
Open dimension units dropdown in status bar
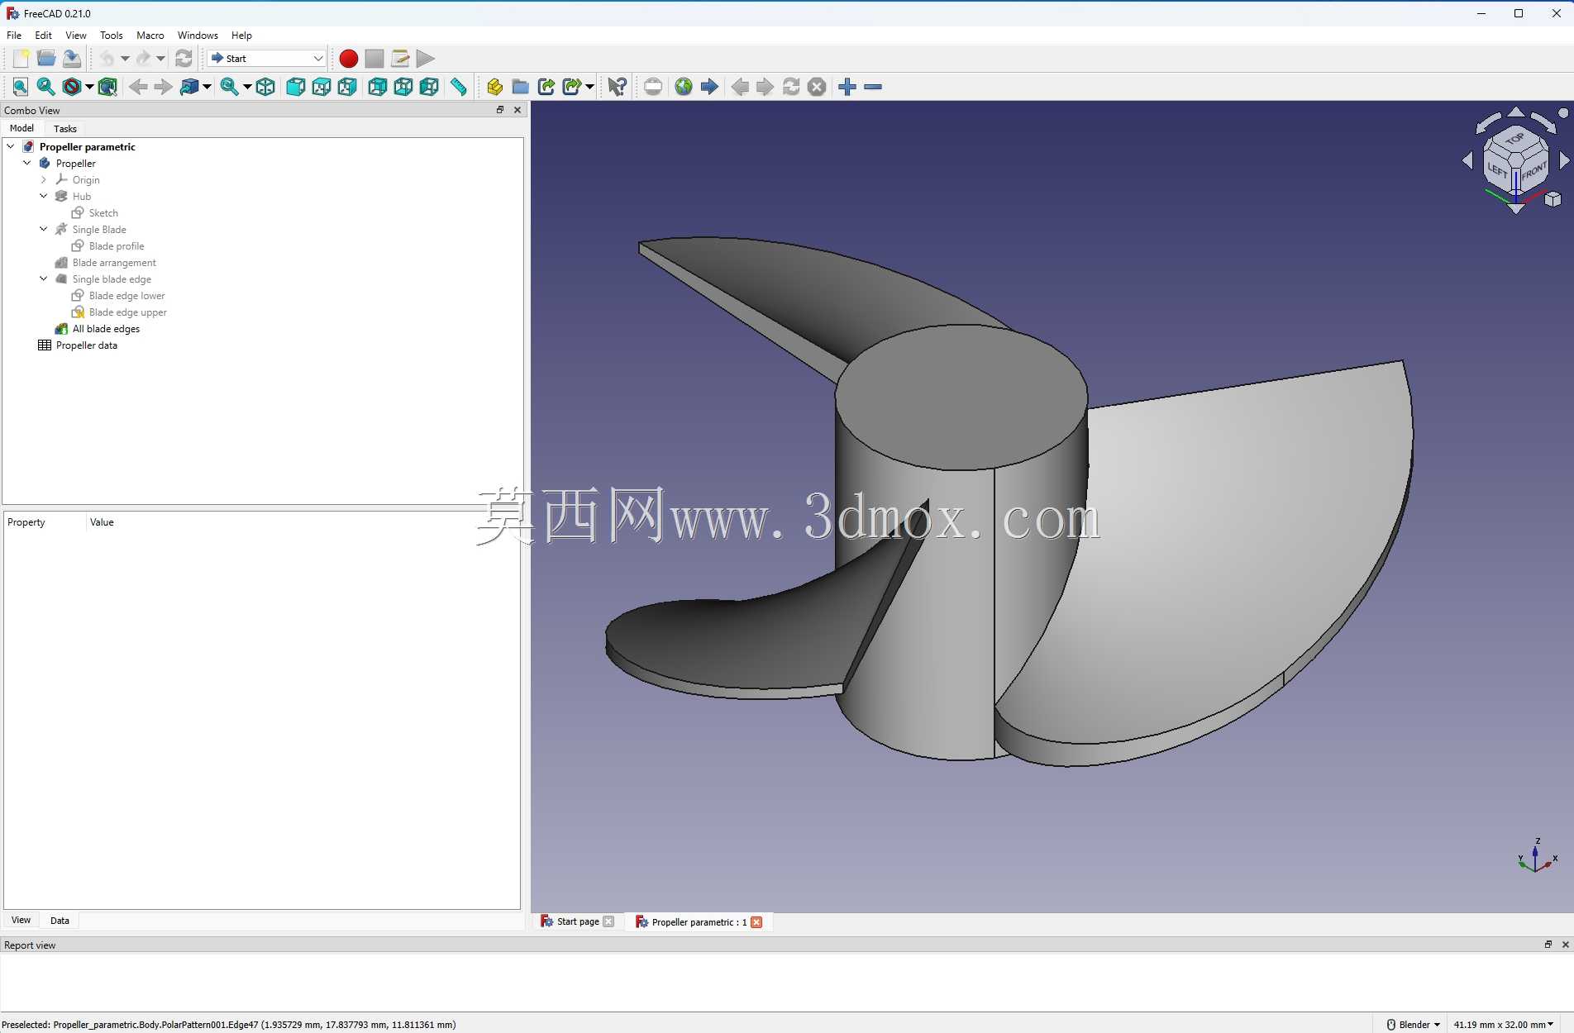(1504, 1025)
